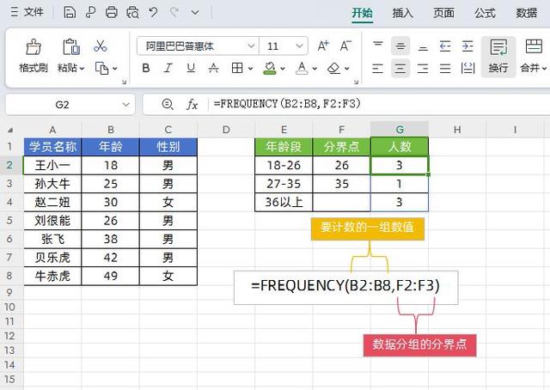The image size is (550, 390).
Task: Click the justify alignment icon
Action: [445, 68]
